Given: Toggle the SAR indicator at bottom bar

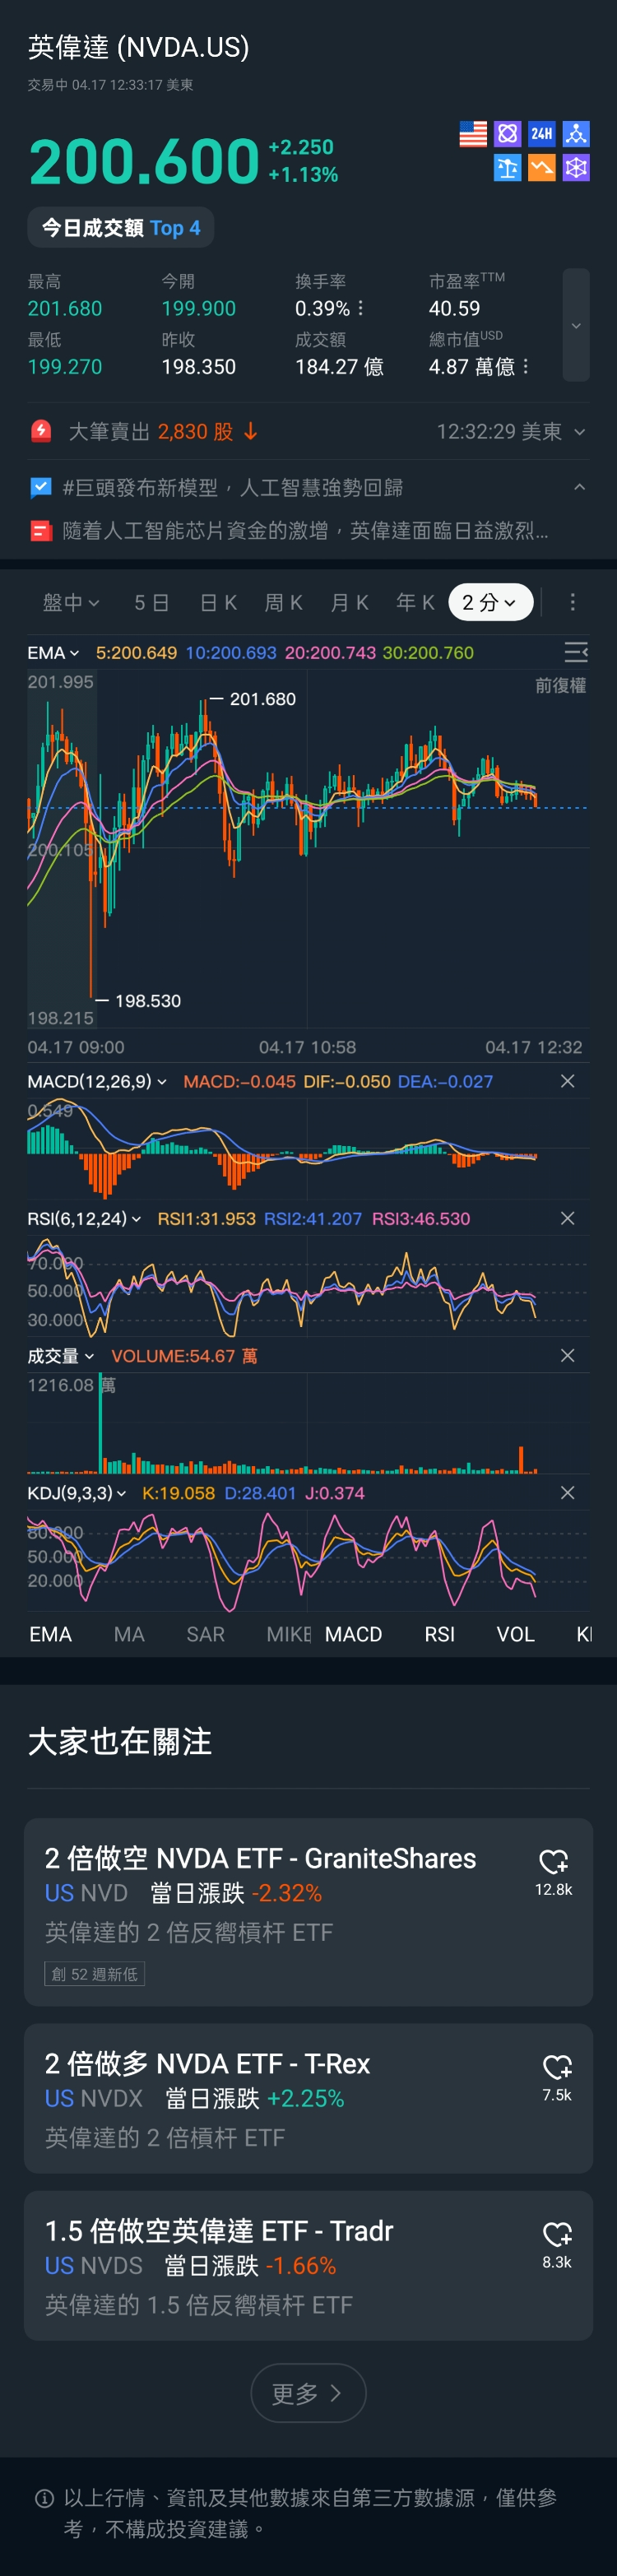Looking at the screenshot, I should click(205, 1634).
